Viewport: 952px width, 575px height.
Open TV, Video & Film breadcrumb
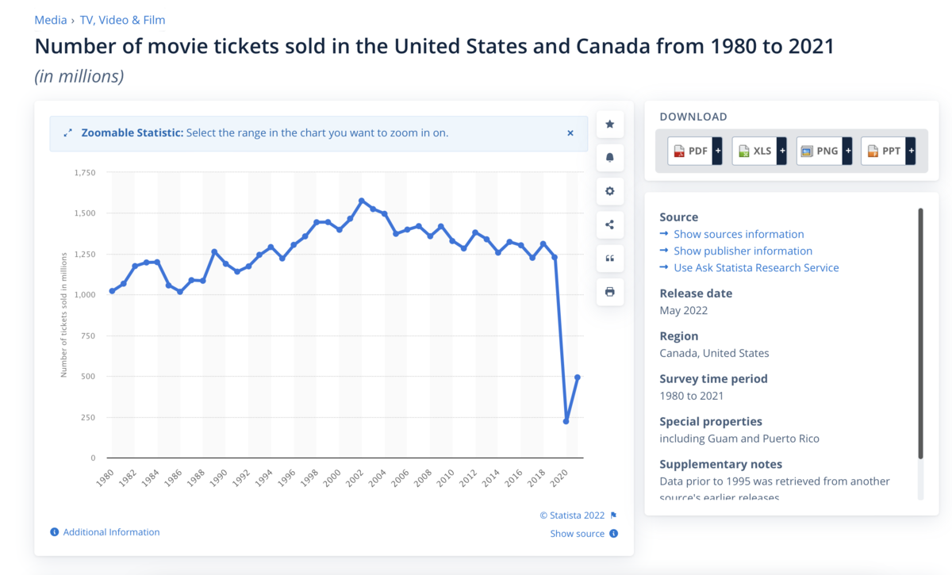[x=122, y=20]
